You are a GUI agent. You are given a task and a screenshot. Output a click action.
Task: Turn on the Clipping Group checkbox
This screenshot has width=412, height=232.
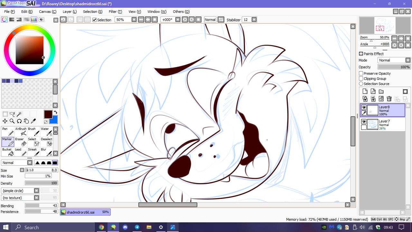[x=361, y=79]
